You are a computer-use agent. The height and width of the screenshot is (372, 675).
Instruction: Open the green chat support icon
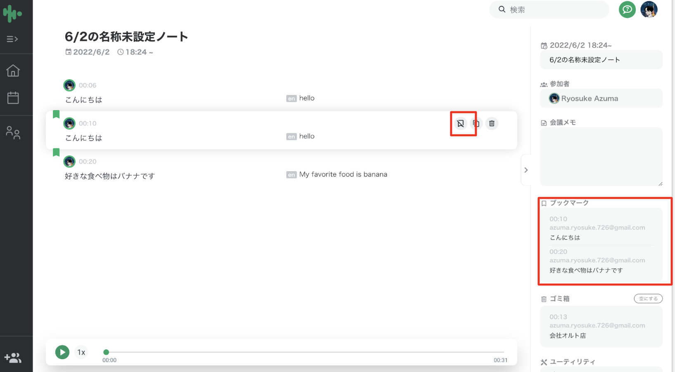tap(627, 9)
